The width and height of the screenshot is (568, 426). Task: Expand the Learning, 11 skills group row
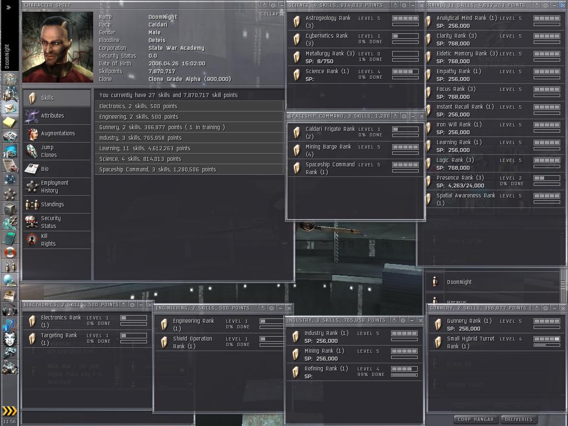[x=189, y=148]
